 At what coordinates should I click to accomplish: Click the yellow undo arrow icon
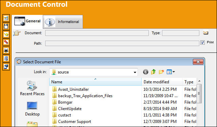pyautogui.click(x=6, y=34)
